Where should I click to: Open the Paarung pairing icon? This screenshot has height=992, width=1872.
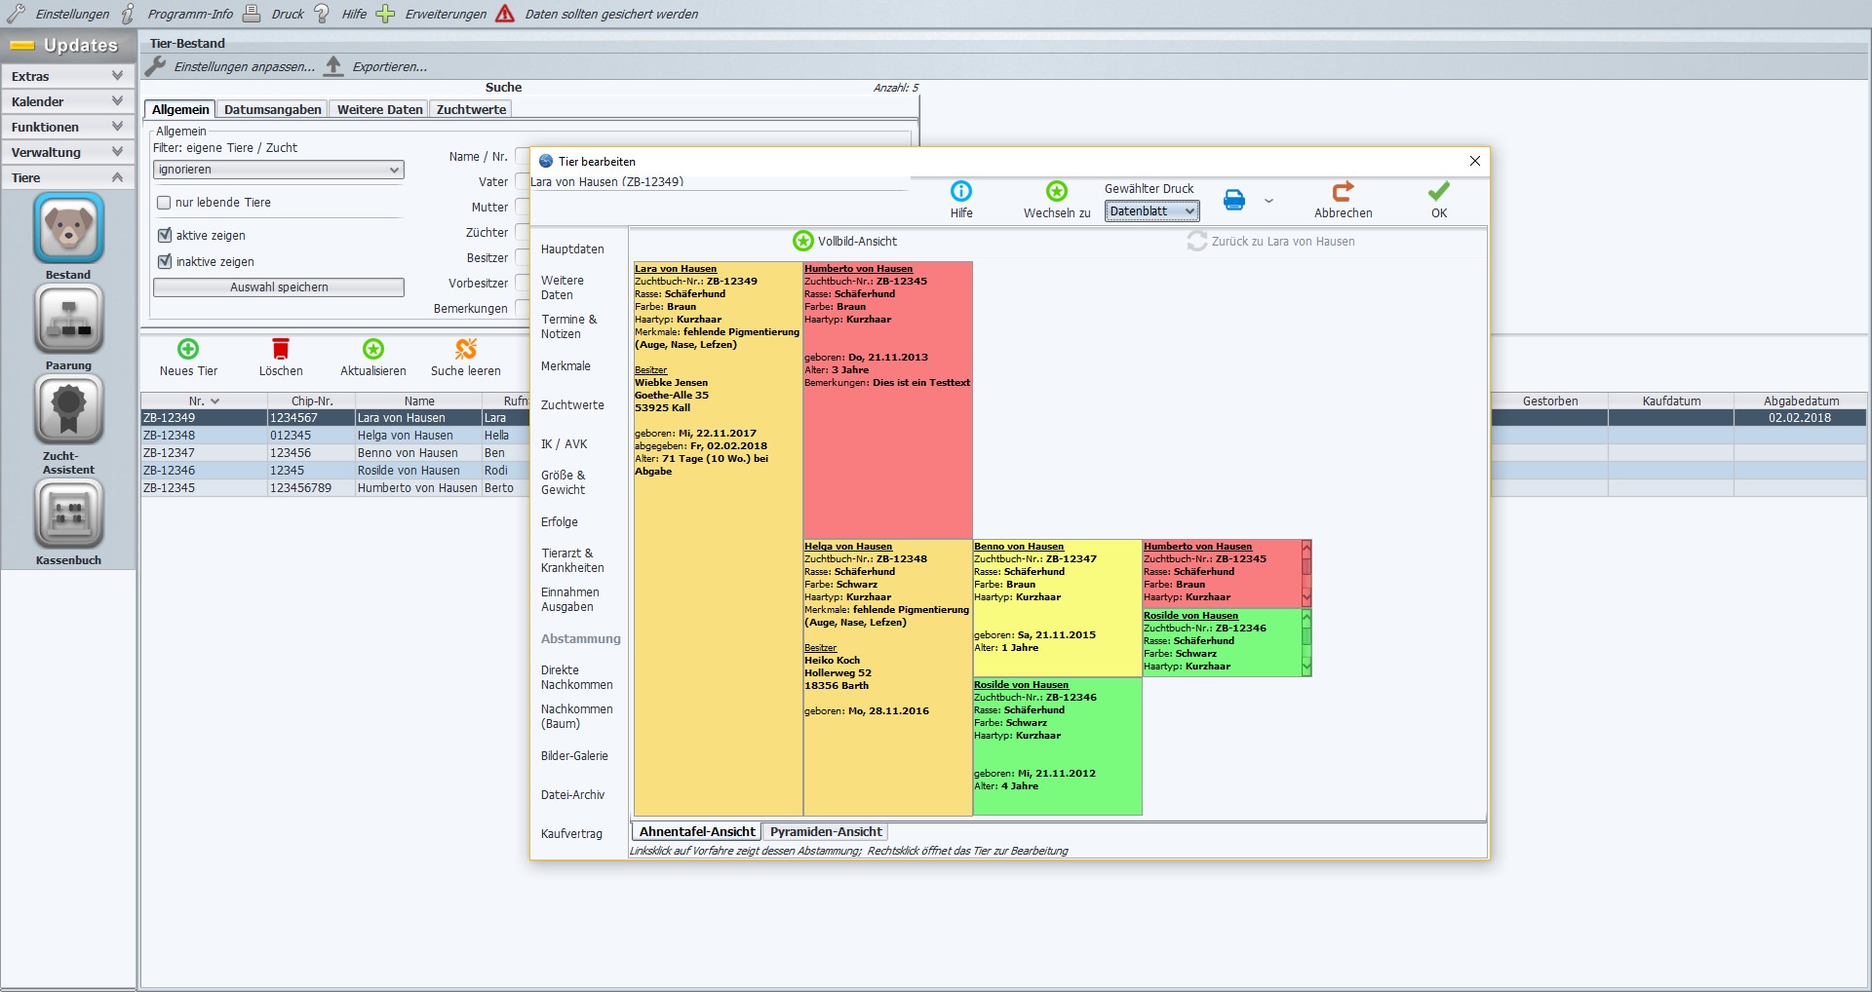click(x=68, y=319)
